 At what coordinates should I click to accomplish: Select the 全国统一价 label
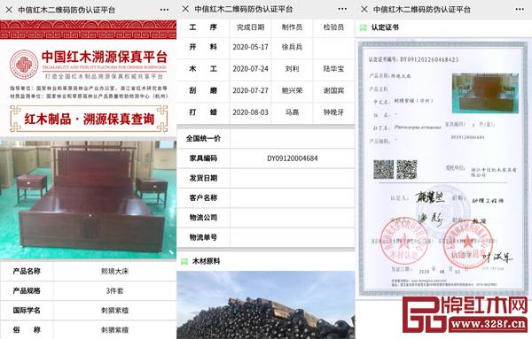tap(203, 138)
